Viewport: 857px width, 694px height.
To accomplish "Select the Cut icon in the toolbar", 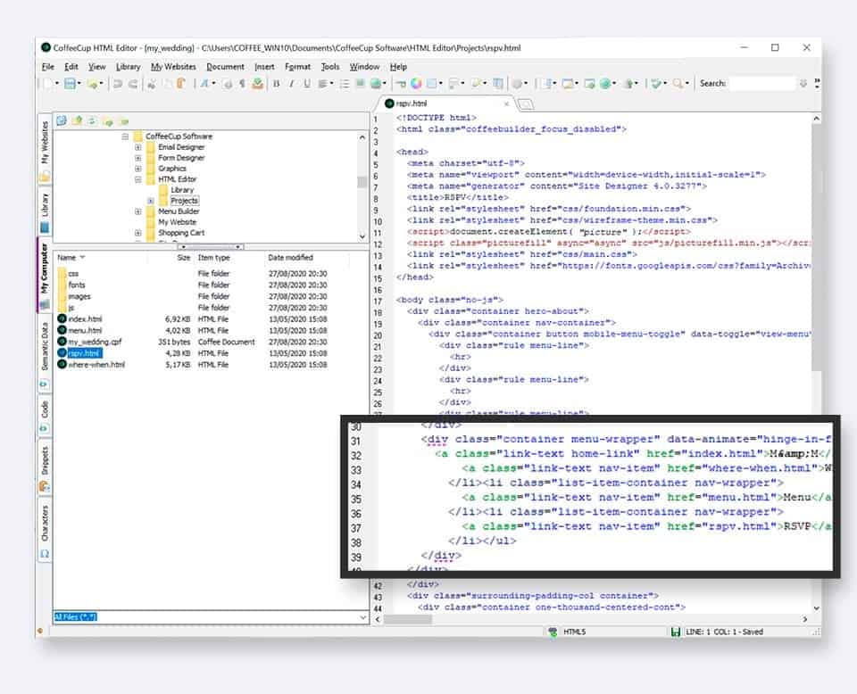I will tap(151, 85).
